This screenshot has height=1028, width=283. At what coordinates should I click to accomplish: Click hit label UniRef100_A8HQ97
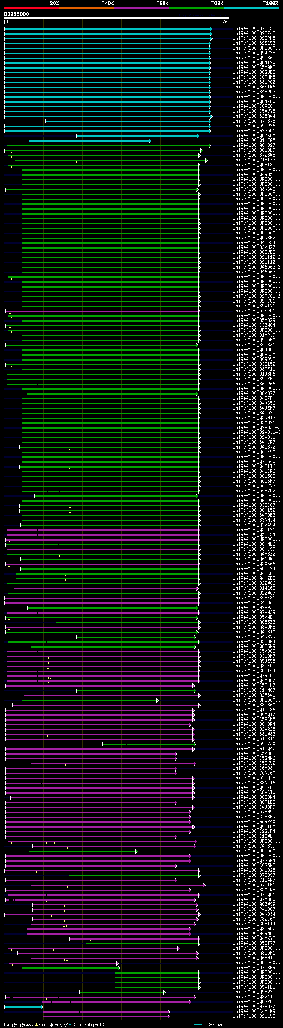click(254, 146)
